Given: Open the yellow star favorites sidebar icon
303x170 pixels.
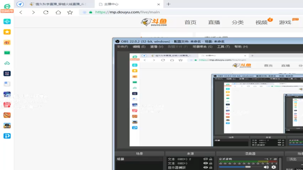Looking at the screenshot, I should [x=7, y=32].
